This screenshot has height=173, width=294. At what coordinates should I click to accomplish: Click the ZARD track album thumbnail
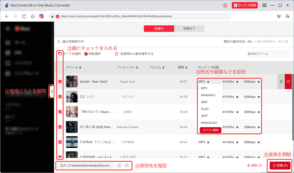coord(72,112)
